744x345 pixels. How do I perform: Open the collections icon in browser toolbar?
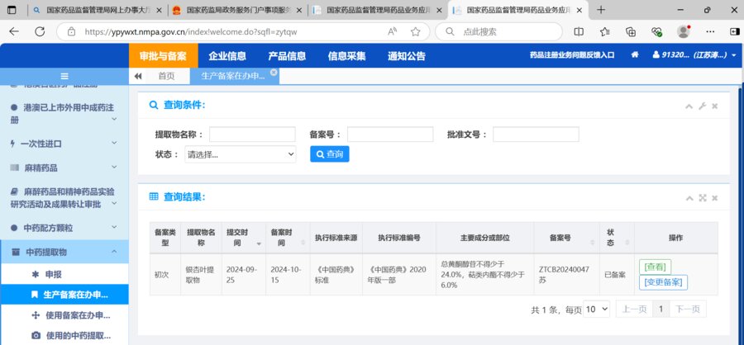[x=631, y=31]
